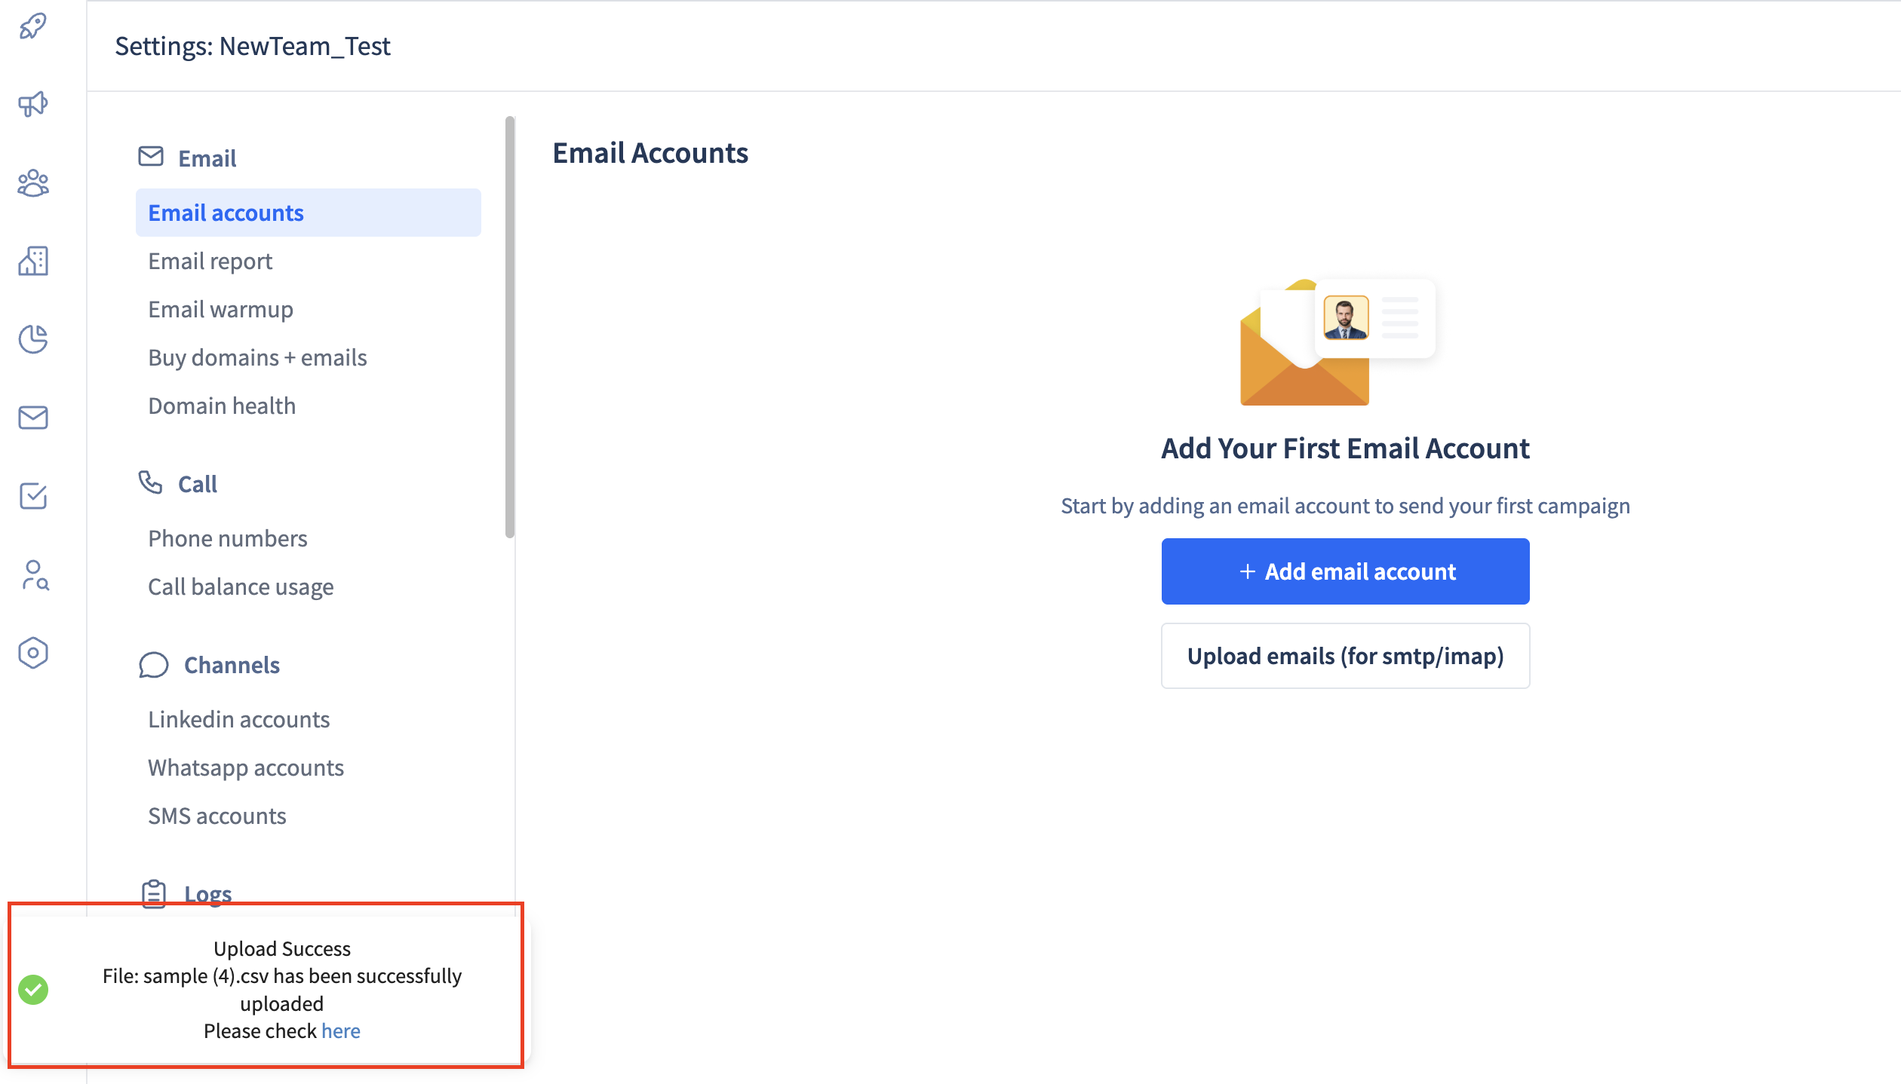Open the pie chart reports icon
This screenshot has width=1901, height=1084.
(33, 339)
